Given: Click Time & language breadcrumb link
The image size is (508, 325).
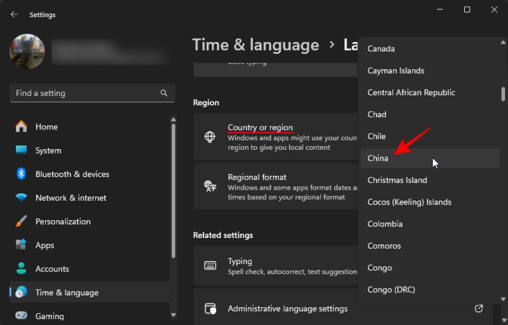Looking at the screenshot, I should pos(255,45).
